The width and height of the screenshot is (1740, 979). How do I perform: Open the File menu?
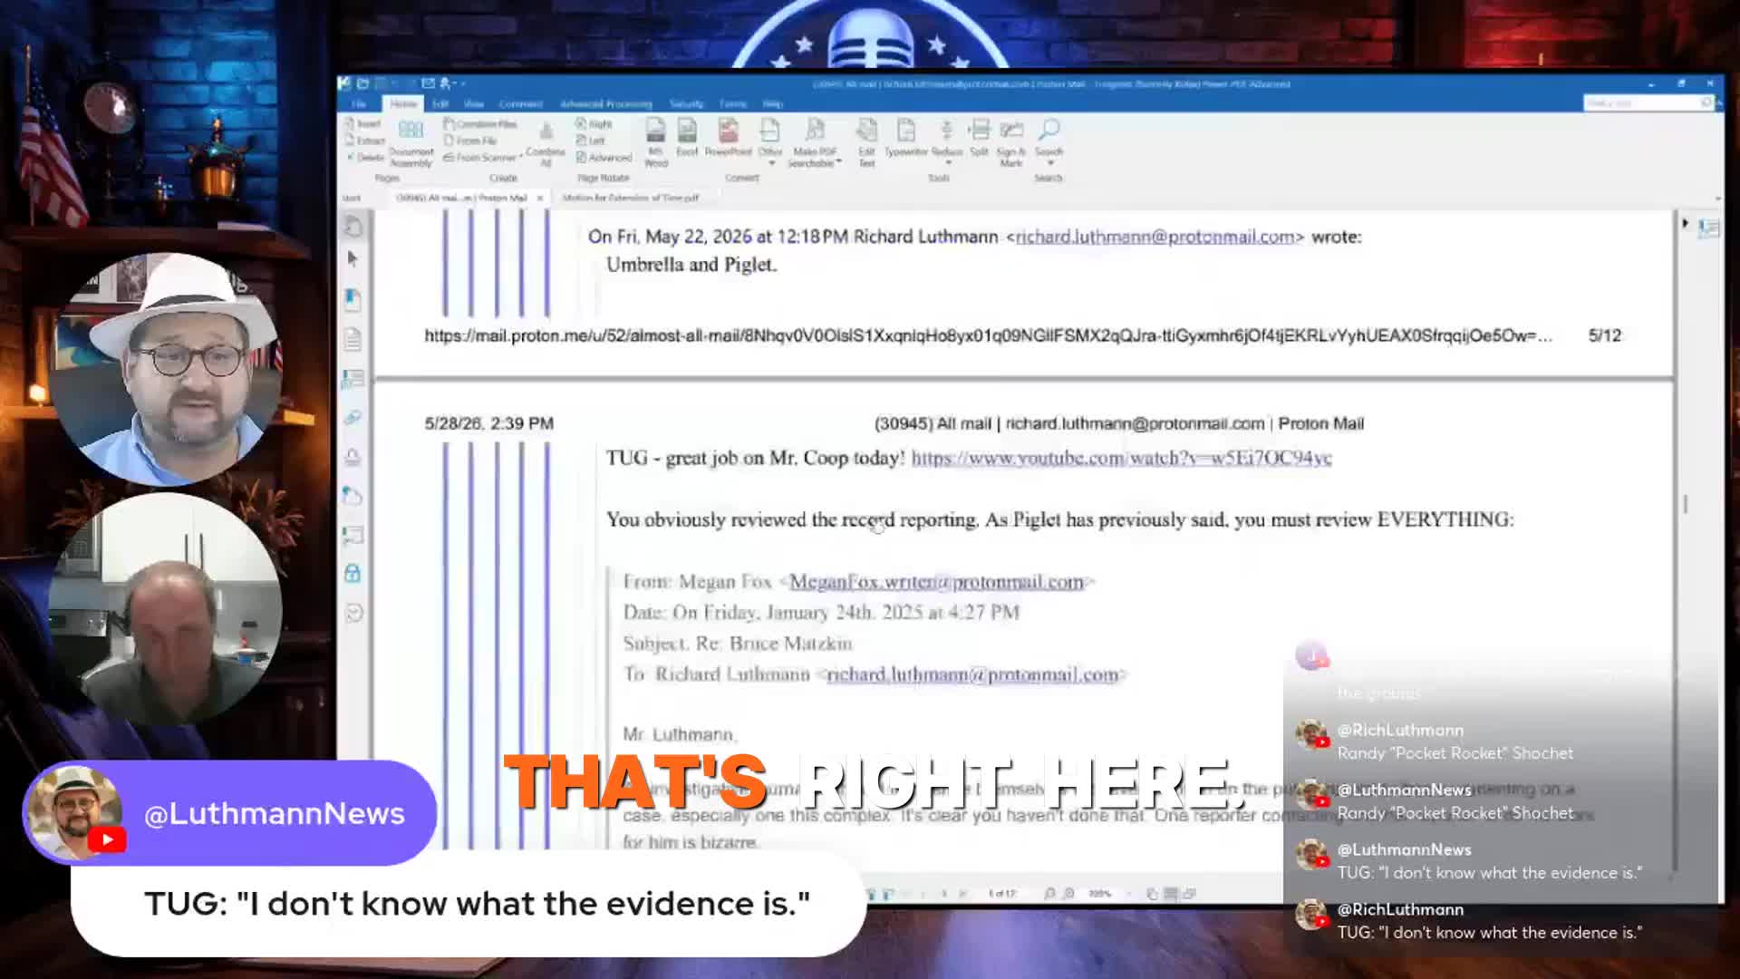pos(359,104)
